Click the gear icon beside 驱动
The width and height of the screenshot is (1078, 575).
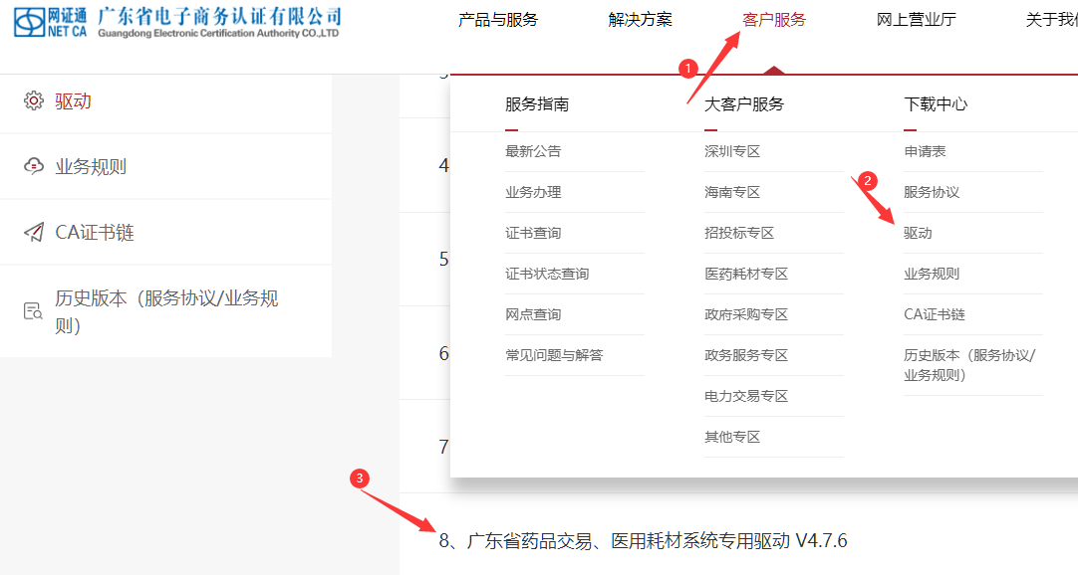(x=34, y=101)
